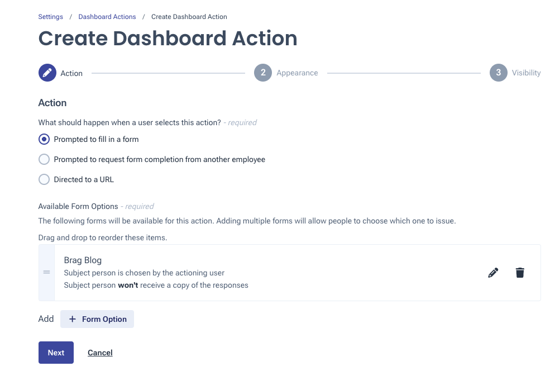Viewport: 550px width, 371px height.
Task: Delete the Brag Blog form option
Action: [x=520, y=273]
